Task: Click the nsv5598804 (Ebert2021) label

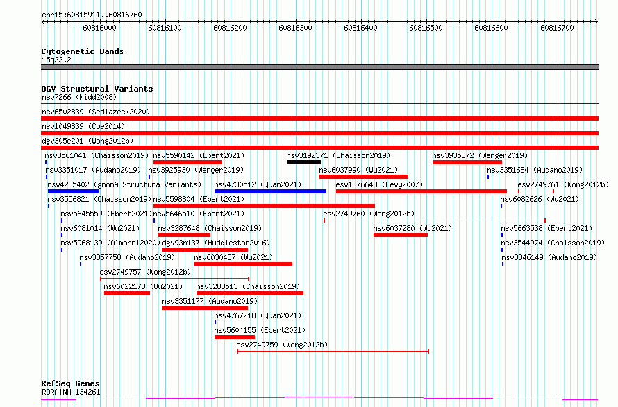Action: click(x=199, y=199)
